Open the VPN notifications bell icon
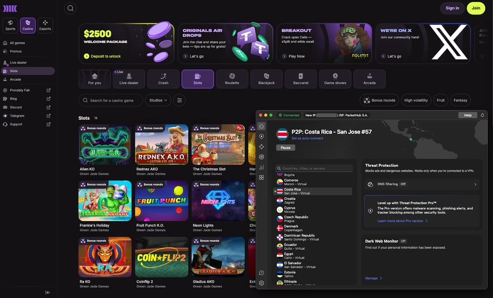Image resolution: width=493 pixels, height=298 pixels. tap(482, 115)
